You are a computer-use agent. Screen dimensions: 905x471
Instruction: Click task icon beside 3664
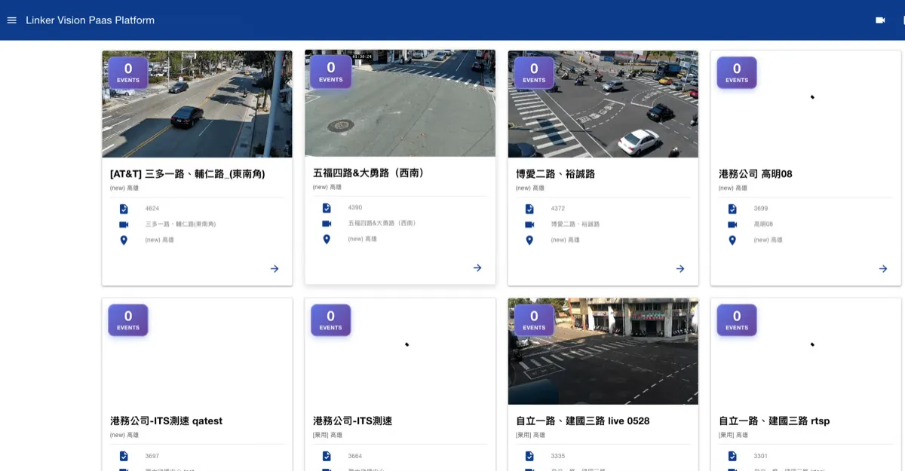327,456
